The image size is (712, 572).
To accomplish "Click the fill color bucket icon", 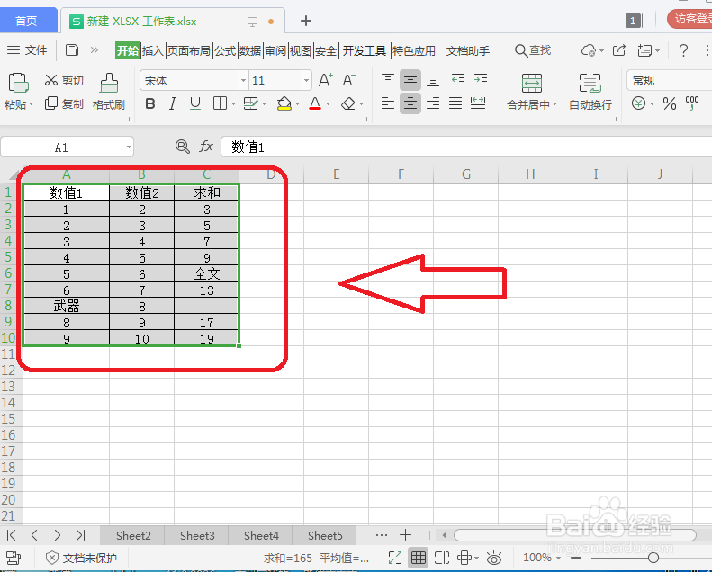I will pos(284,103).
